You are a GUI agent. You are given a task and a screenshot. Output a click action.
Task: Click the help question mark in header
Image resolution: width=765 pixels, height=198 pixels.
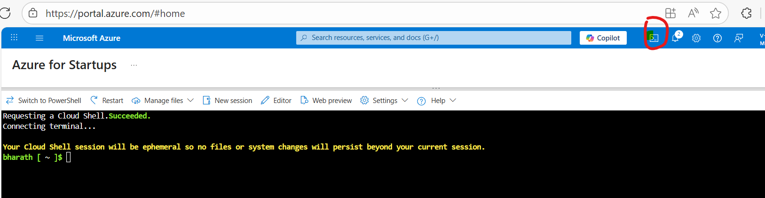coord(718,38)
